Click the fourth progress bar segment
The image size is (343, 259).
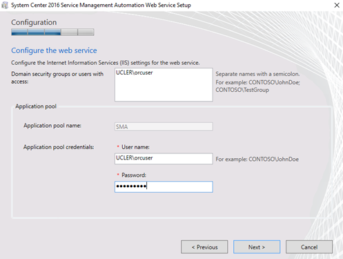click(69, 32)
